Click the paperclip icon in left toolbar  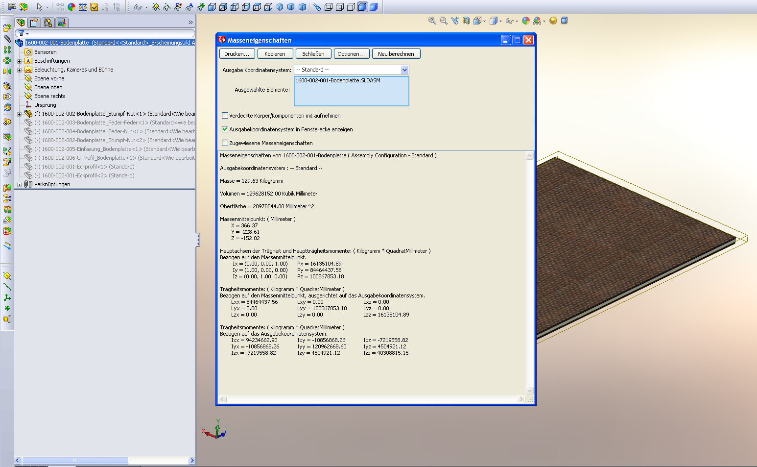pyautogui.click(x=7, y=38)
